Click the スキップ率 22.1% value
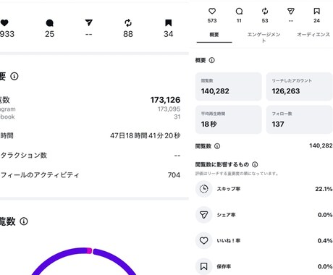Image resolution: width=333 pixels, height=275 pixels. click(x=324, y=189)
